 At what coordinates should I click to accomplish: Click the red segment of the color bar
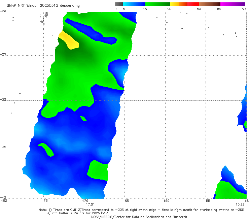coord(193,4)
